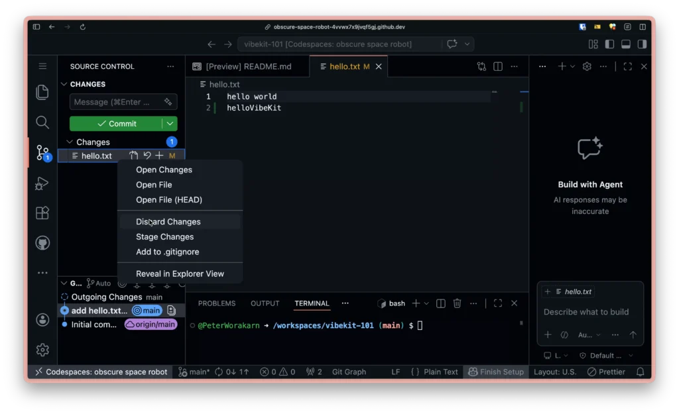This screenshot has width=679, height=414.
Task: Split the terminal pane
Action: pos(441,303)
